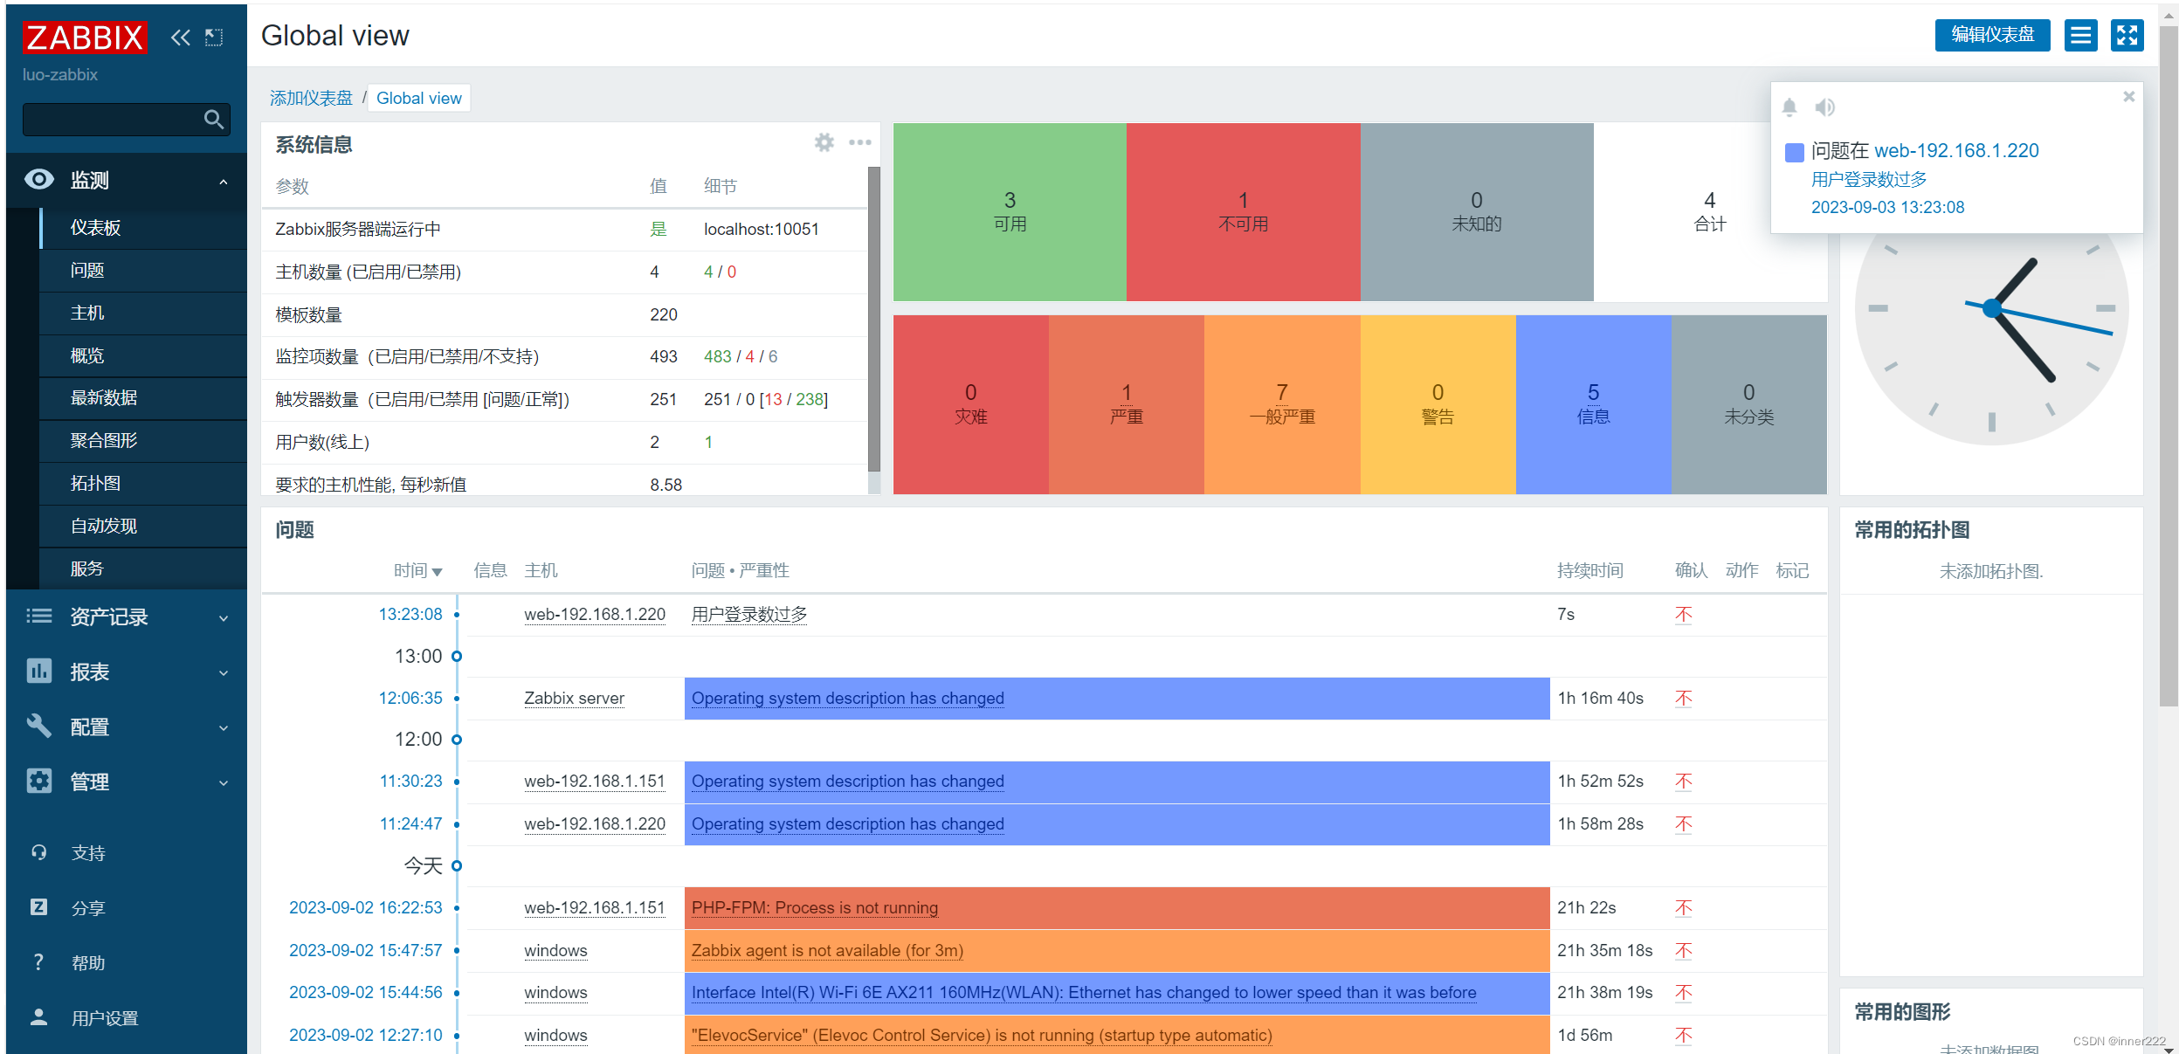Open Interface Intel(R) Wi-Fi 6E AX211 problem link

pos(1084,992)
